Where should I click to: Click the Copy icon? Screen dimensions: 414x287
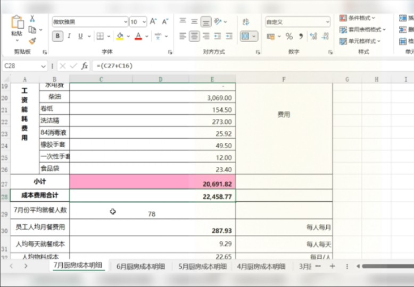pyautogui.click(x=32, y=30)
